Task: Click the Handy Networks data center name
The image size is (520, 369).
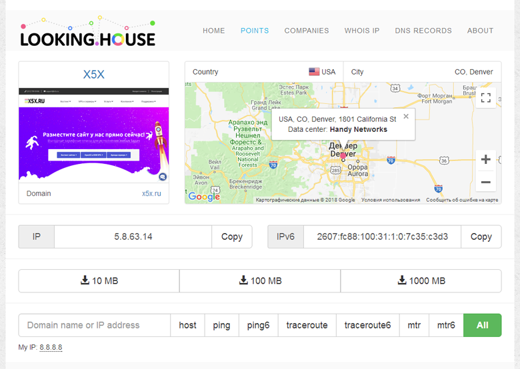Action: click(x=359, y=129)
